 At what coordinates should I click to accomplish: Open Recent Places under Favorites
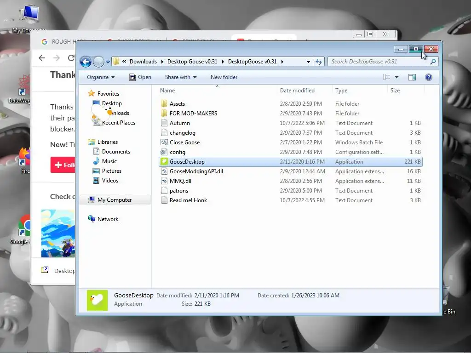point(118,122)
